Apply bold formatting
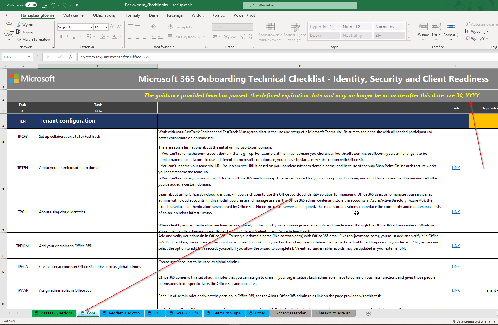 pos(61,36)
